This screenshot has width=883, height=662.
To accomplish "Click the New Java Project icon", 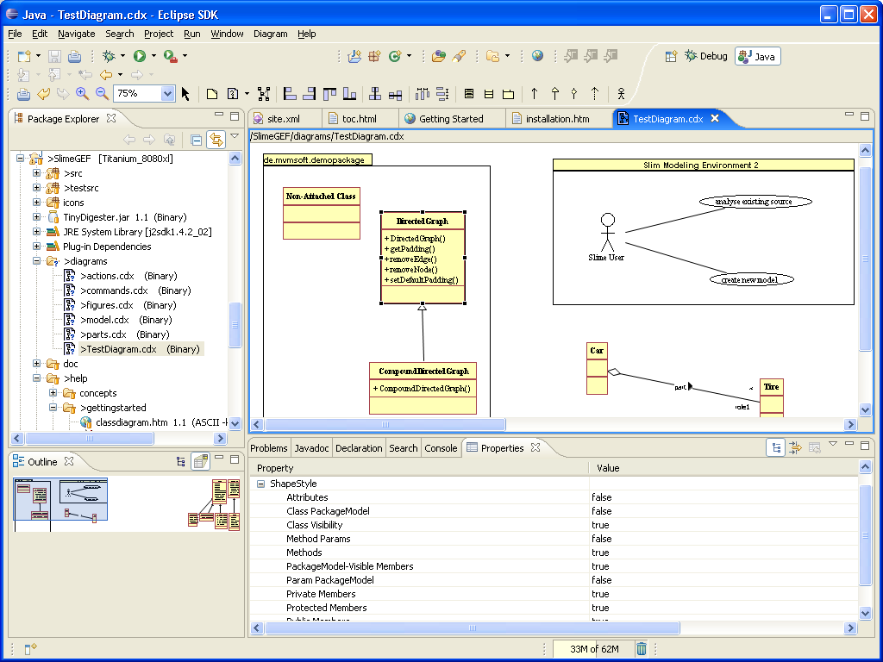I will 354,56.
